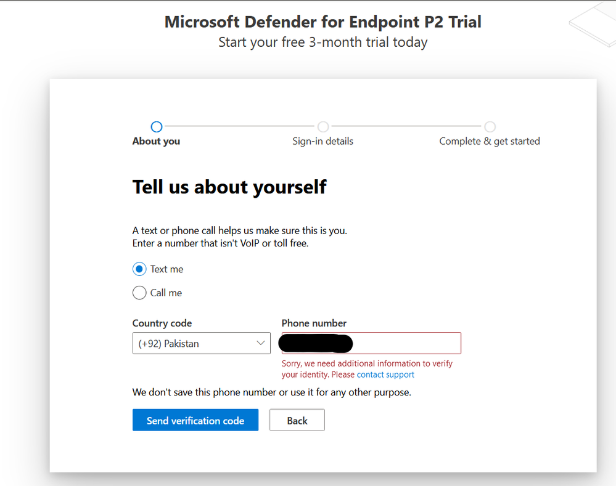Select the About you step label

157,141
